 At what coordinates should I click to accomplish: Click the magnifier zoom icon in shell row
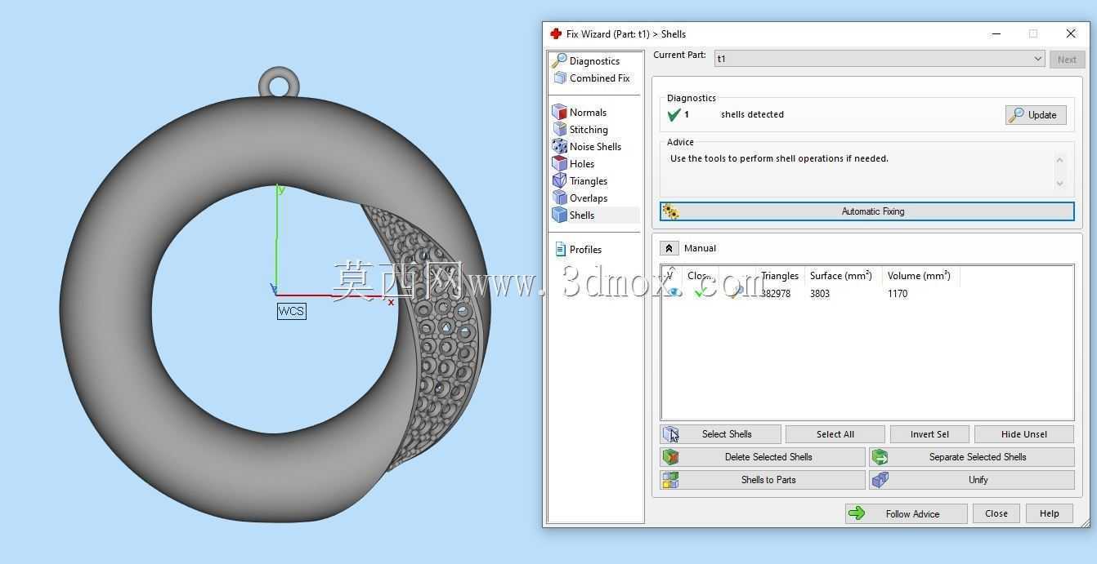pyautogui.click(x=737, y=292)
